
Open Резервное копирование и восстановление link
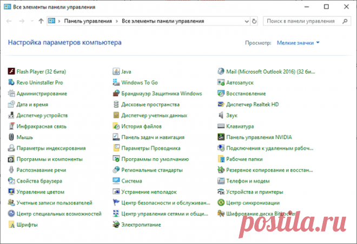point(269,170)
